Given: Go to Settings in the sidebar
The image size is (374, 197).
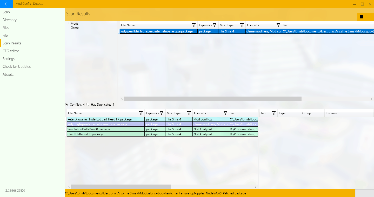Looking at the screenshot, I should pyautogui.click(x=9, y=59).
